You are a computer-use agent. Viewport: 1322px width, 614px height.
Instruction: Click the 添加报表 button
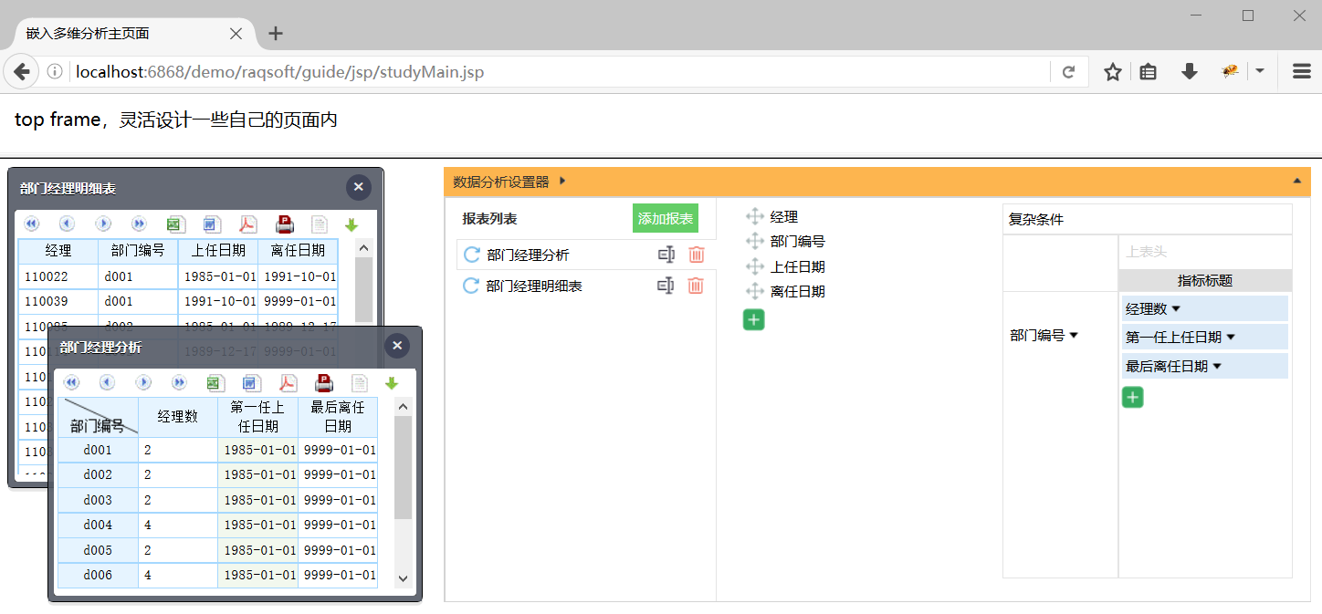pyautogui.click(x=666, y=219)
